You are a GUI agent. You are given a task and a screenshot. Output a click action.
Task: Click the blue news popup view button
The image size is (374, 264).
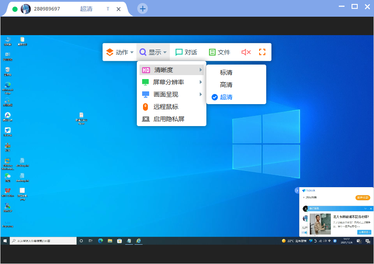(x=364, y=232)
